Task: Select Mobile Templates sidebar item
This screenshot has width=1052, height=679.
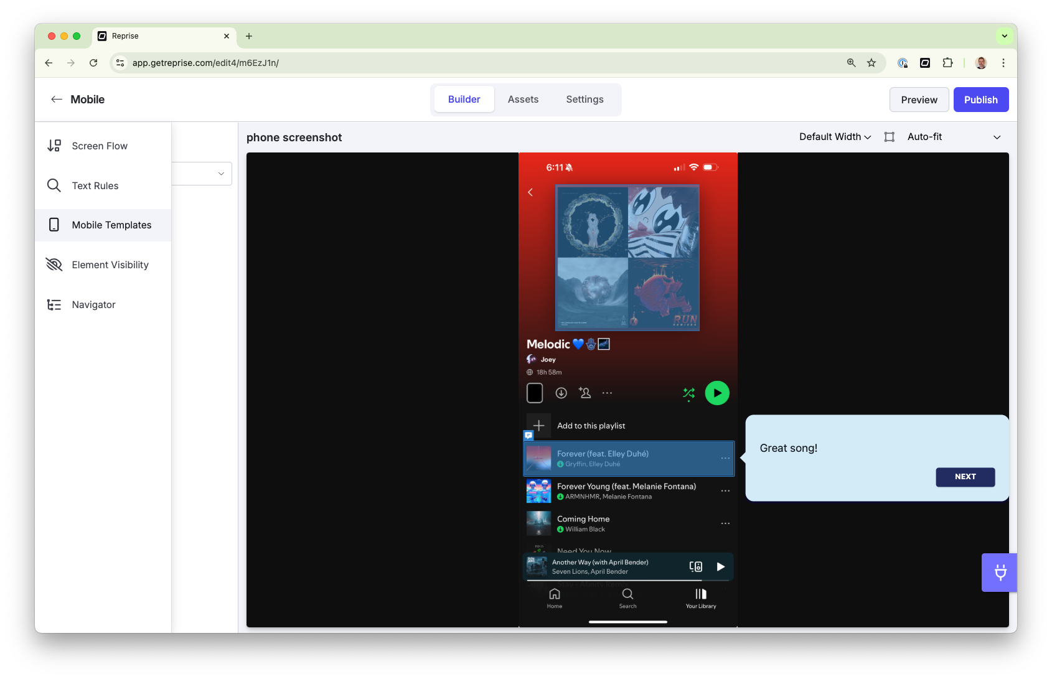Action: click(103, 225)
